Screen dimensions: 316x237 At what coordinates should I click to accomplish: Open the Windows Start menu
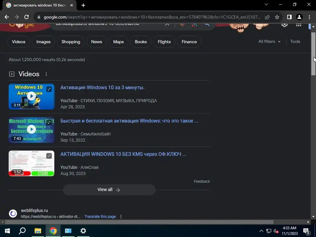[x=7, y=231]
